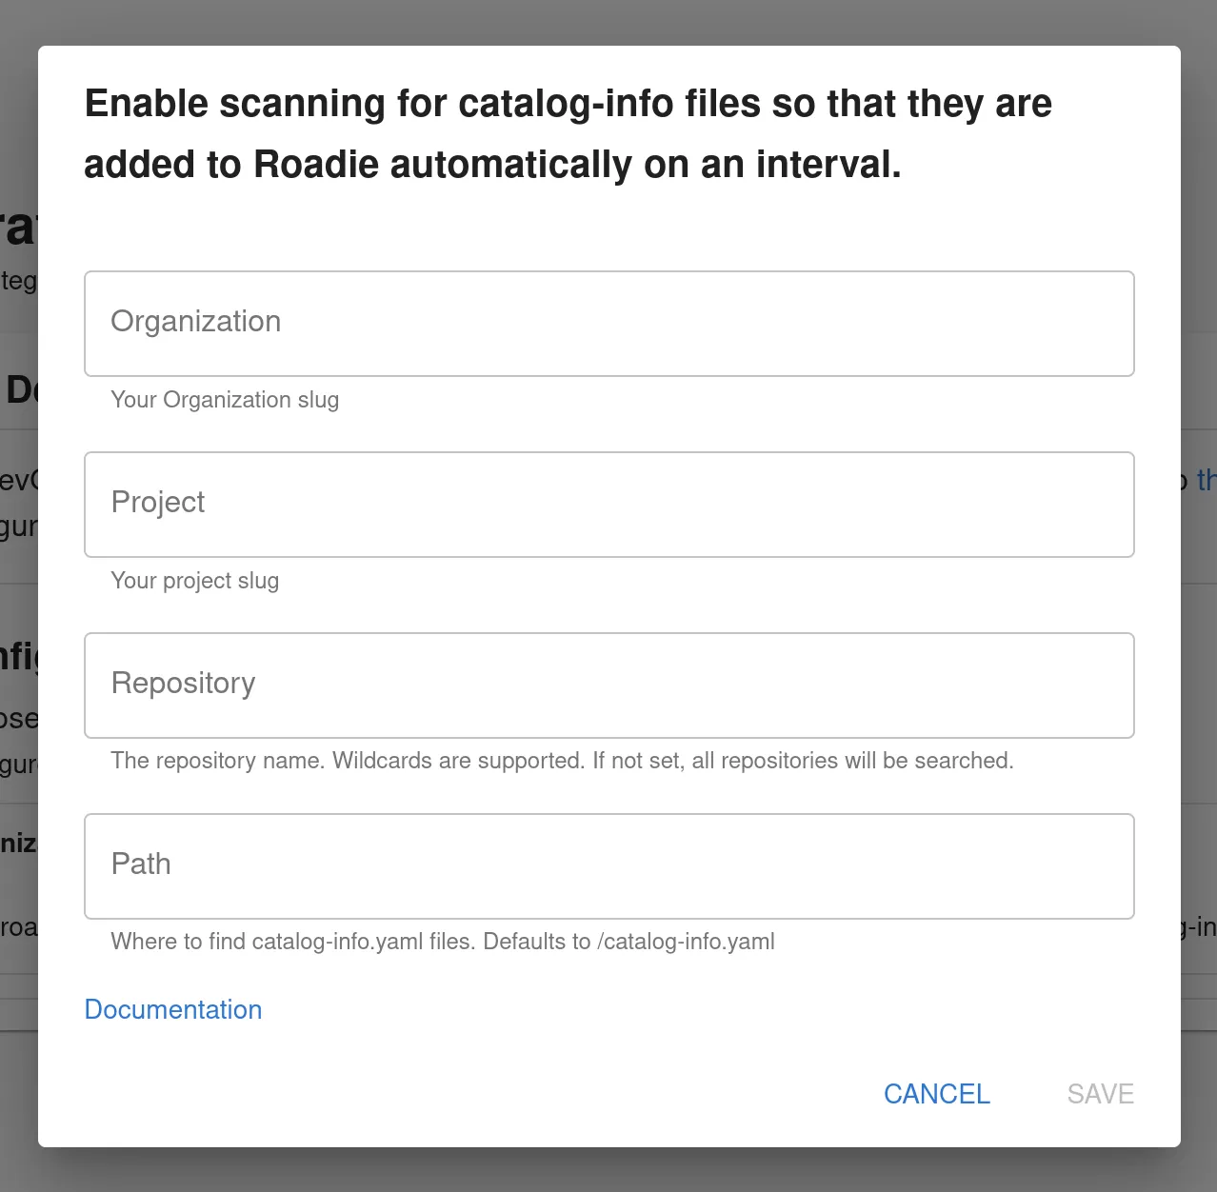Click the Your Organization slug helper text
The height and width of the screenshot is (1192, 1217).
point(225,400)
